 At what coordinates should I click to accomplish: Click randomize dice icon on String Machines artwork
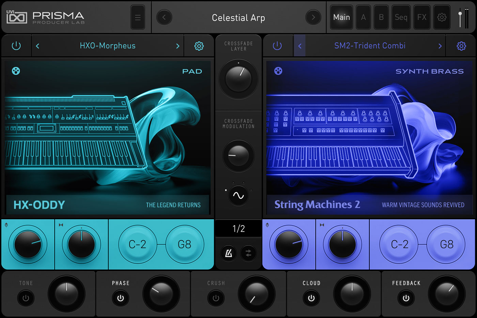tap(278, 71)
